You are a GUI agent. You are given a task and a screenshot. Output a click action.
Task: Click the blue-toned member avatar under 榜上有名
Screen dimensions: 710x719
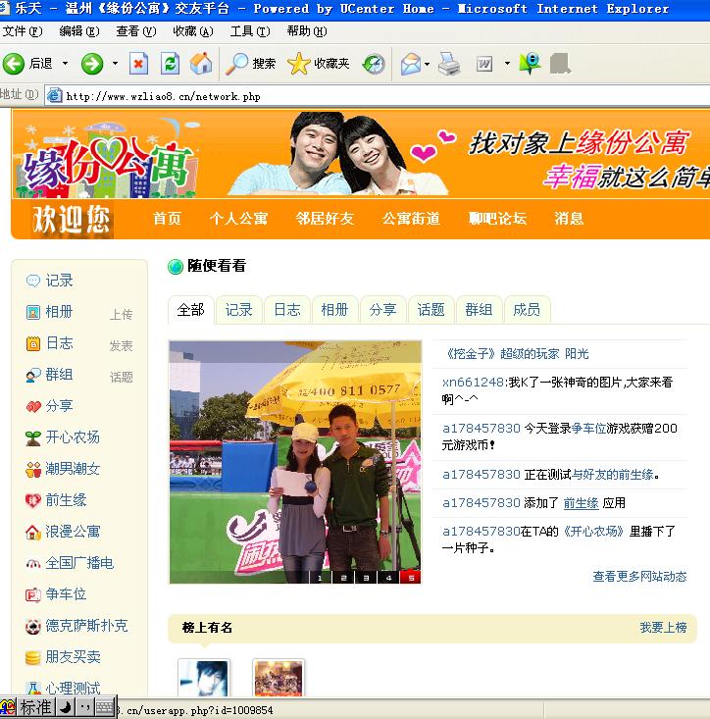click(x=204, y=678)
